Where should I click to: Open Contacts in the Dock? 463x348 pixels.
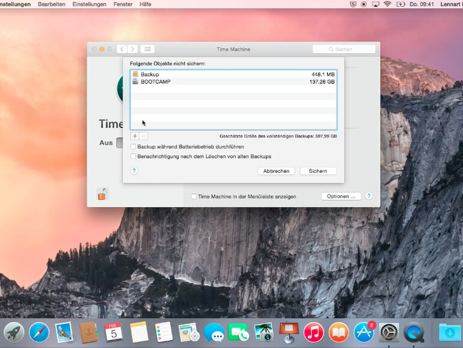tap(89, 332)
